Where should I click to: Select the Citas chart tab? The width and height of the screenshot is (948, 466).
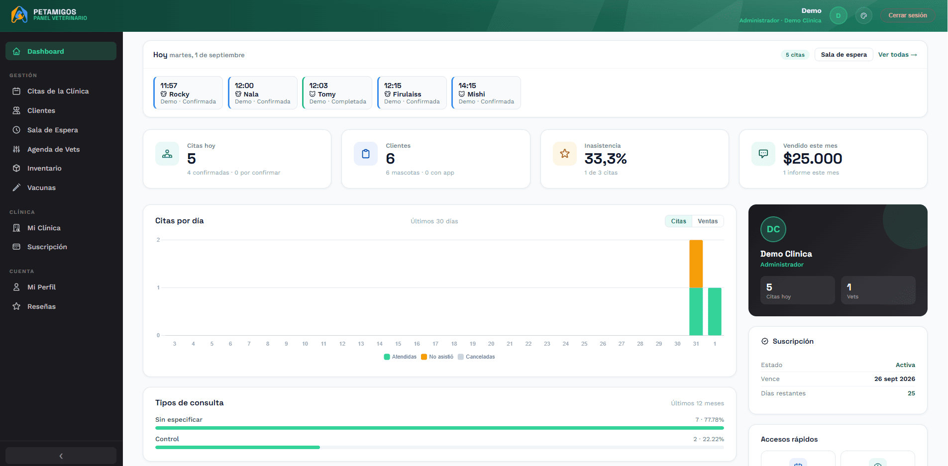[x=678, y=221]
